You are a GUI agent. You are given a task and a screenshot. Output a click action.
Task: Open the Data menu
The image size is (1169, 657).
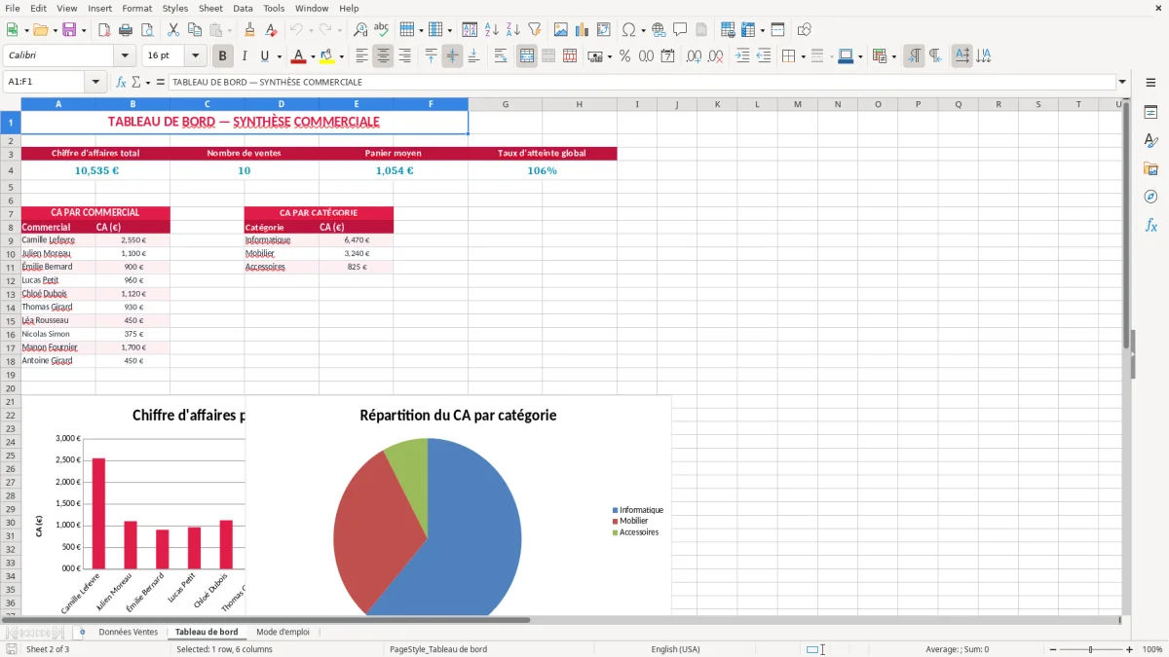click(243, 8)
